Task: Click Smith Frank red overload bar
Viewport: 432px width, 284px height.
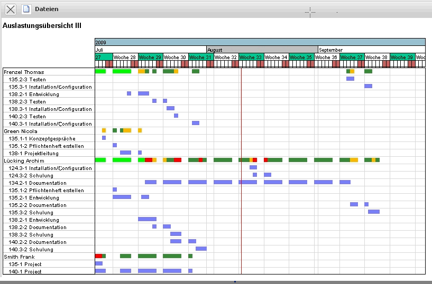Action: pyautogui.click(x=99, y=256)
